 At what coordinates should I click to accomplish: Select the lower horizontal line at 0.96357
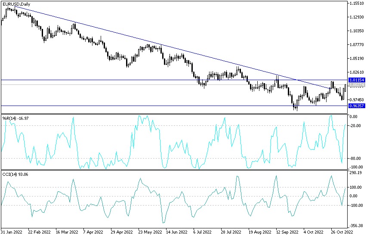point(175,106)
